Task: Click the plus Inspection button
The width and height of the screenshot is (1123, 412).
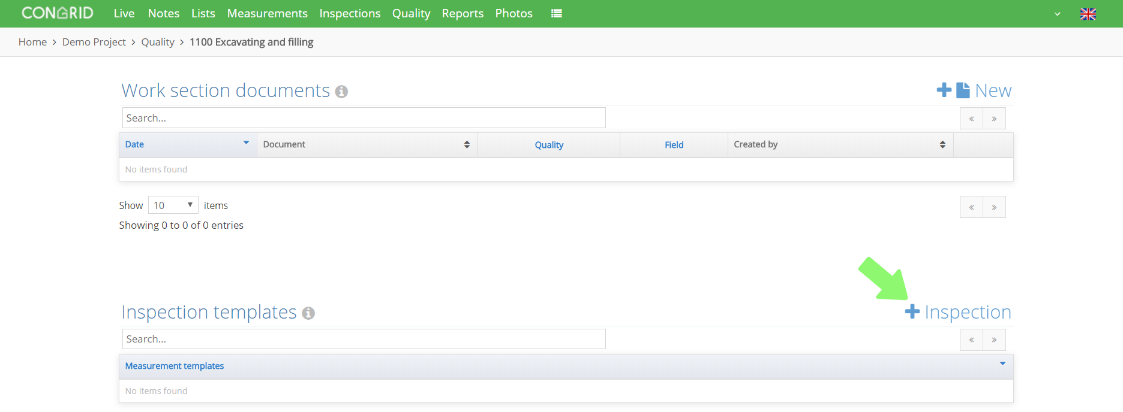Action: pyautogui.click(x=958, y=312)
